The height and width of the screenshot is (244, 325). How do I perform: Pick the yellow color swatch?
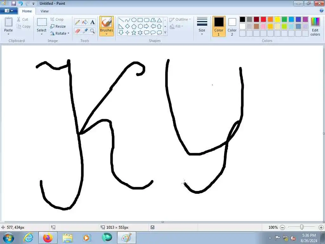[277, 19]
